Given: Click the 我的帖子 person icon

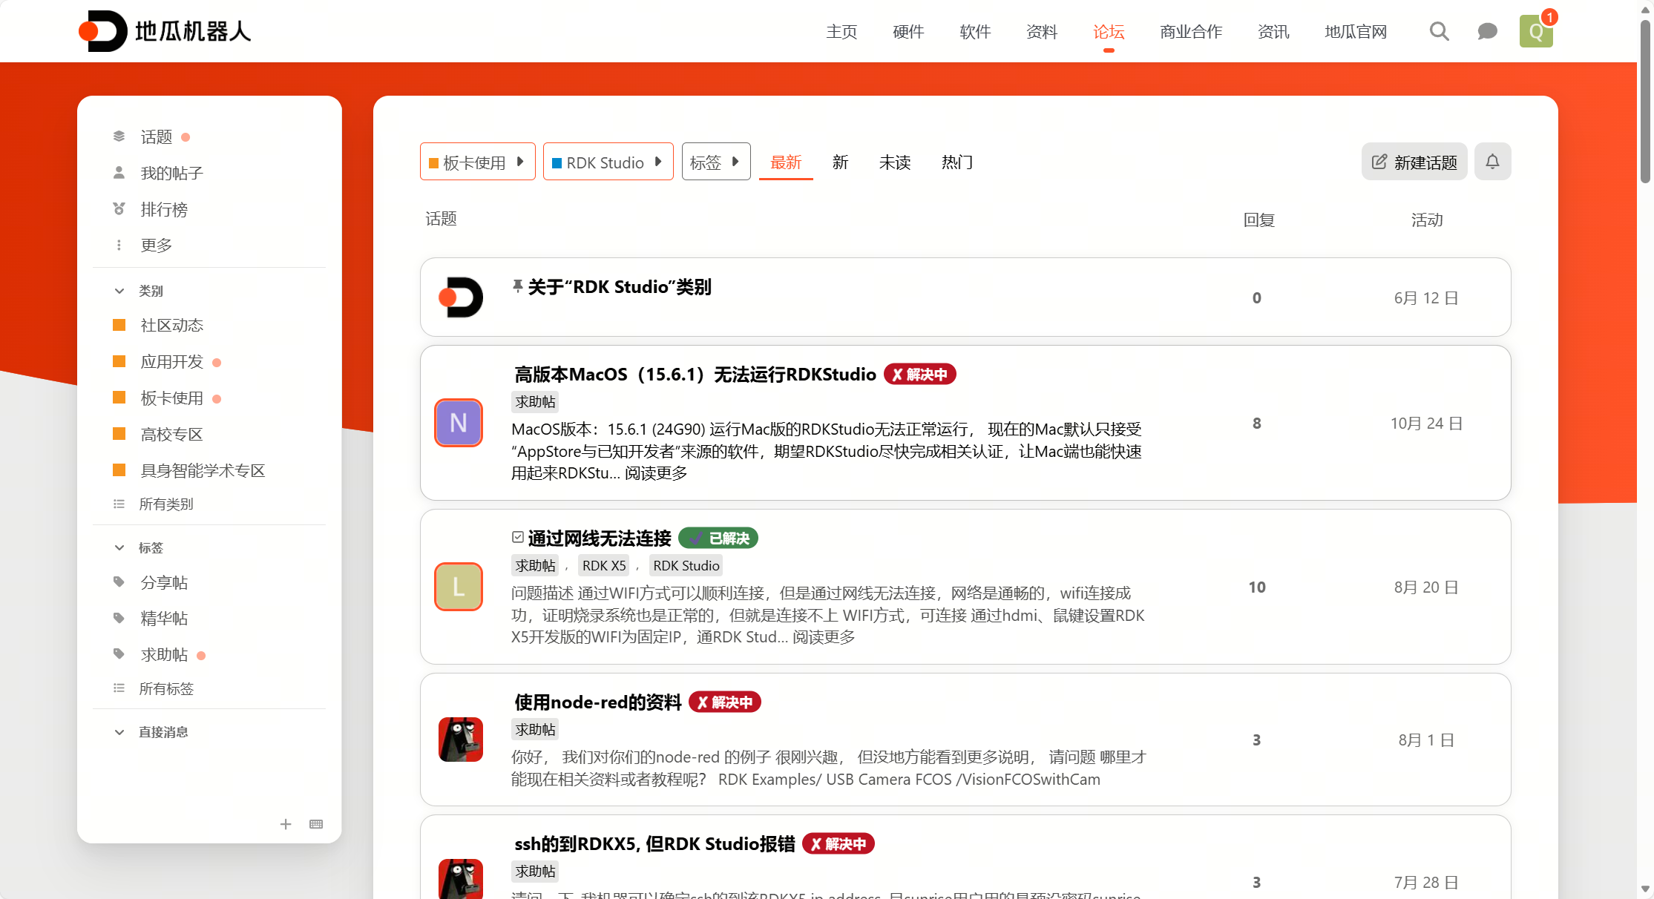Looking at the screenshot, I should (119, 172).
